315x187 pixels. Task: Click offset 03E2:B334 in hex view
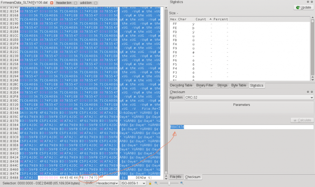click(9, 109)
